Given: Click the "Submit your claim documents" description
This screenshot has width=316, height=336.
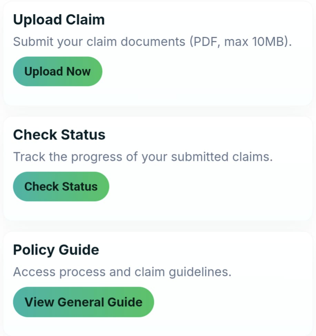Looking at the screenshot, I should click(x=99, y=42).
